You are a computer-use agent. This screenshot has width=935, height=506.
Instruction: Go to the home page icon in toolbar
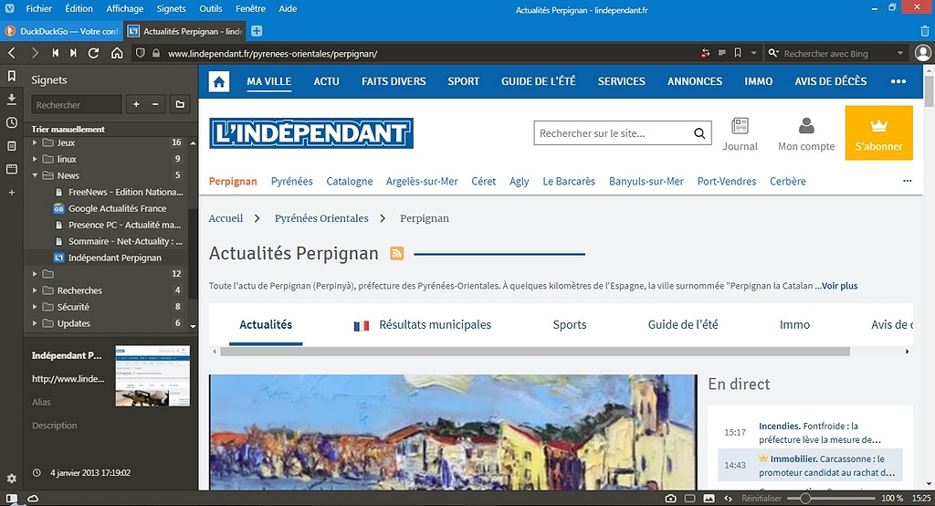(117, 53)
